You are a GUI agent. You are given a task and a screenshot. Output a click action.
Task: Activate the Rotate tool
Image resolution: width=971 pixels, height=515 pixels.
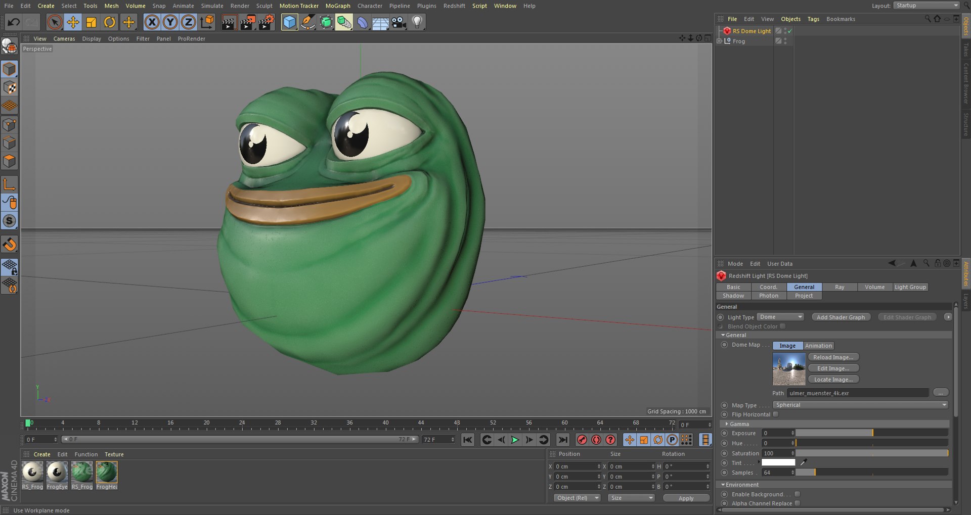click(110, 22)
